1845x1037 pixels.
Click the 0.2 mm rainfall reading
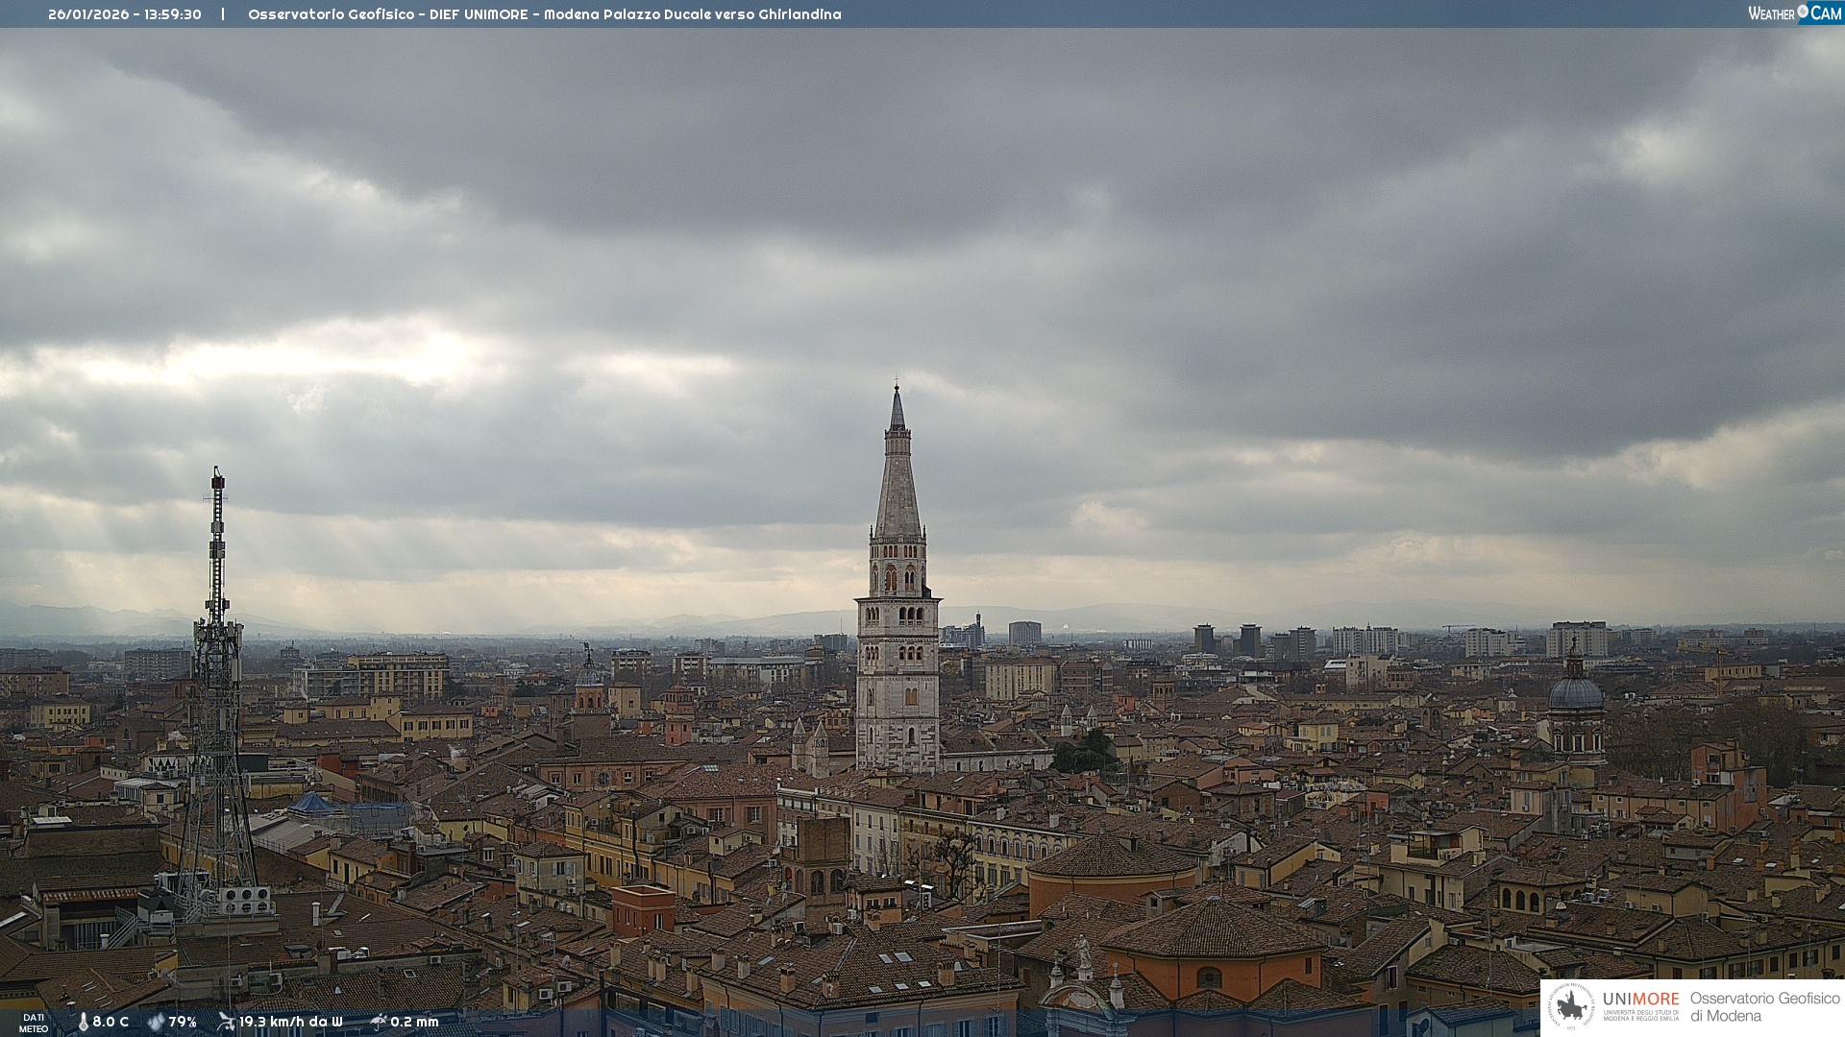pos(414,1022)
